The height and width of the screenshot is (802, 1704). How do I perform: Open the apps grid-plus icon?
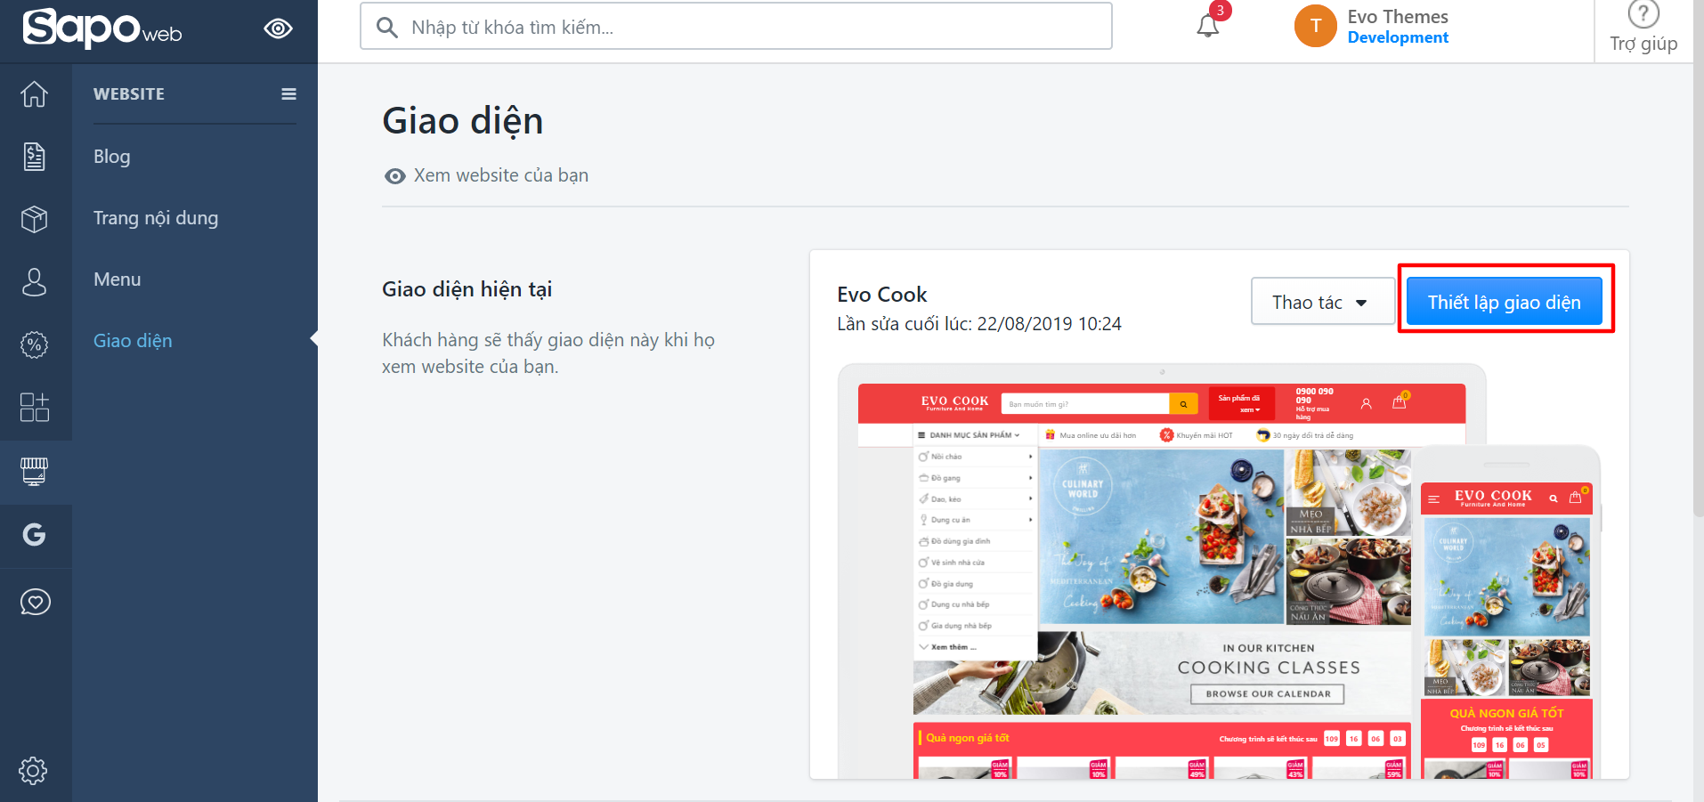pyautogui.click(x=35, y=407)
